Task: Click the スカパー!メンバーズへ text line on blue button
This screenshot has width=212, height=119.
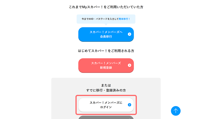Action: coord(106,32)
